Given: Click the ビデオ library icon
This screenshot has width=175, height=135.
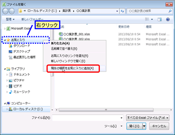Looking at the screenshot, I should point(10,86).
